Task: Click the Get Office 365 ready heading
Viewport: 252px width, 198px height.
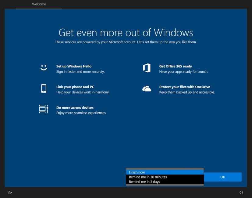Action: pyautogui.click(x=175, y=66)
